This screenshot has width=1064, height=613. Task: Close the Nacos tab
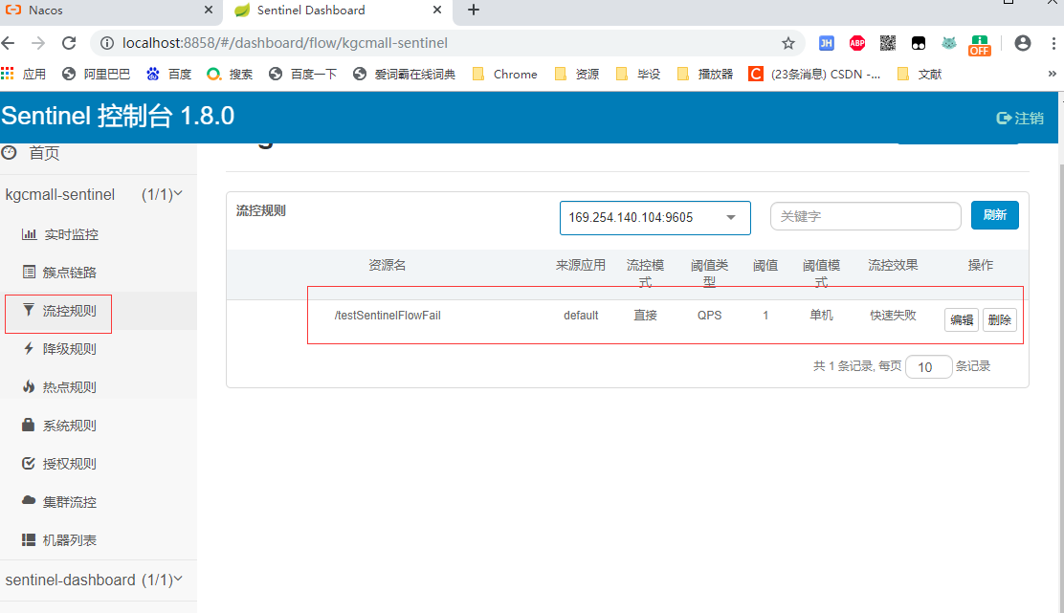[x=209, y=11]
